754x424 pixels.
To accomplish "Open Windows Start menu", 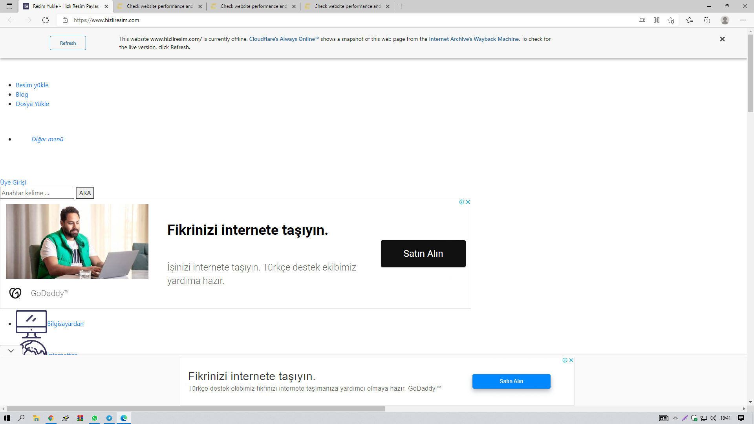I will click(7, 418).
